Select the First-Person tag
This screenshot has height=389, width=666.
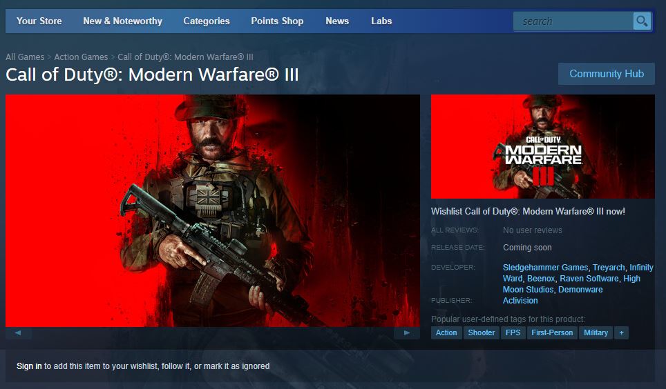(x=552, y=333)
